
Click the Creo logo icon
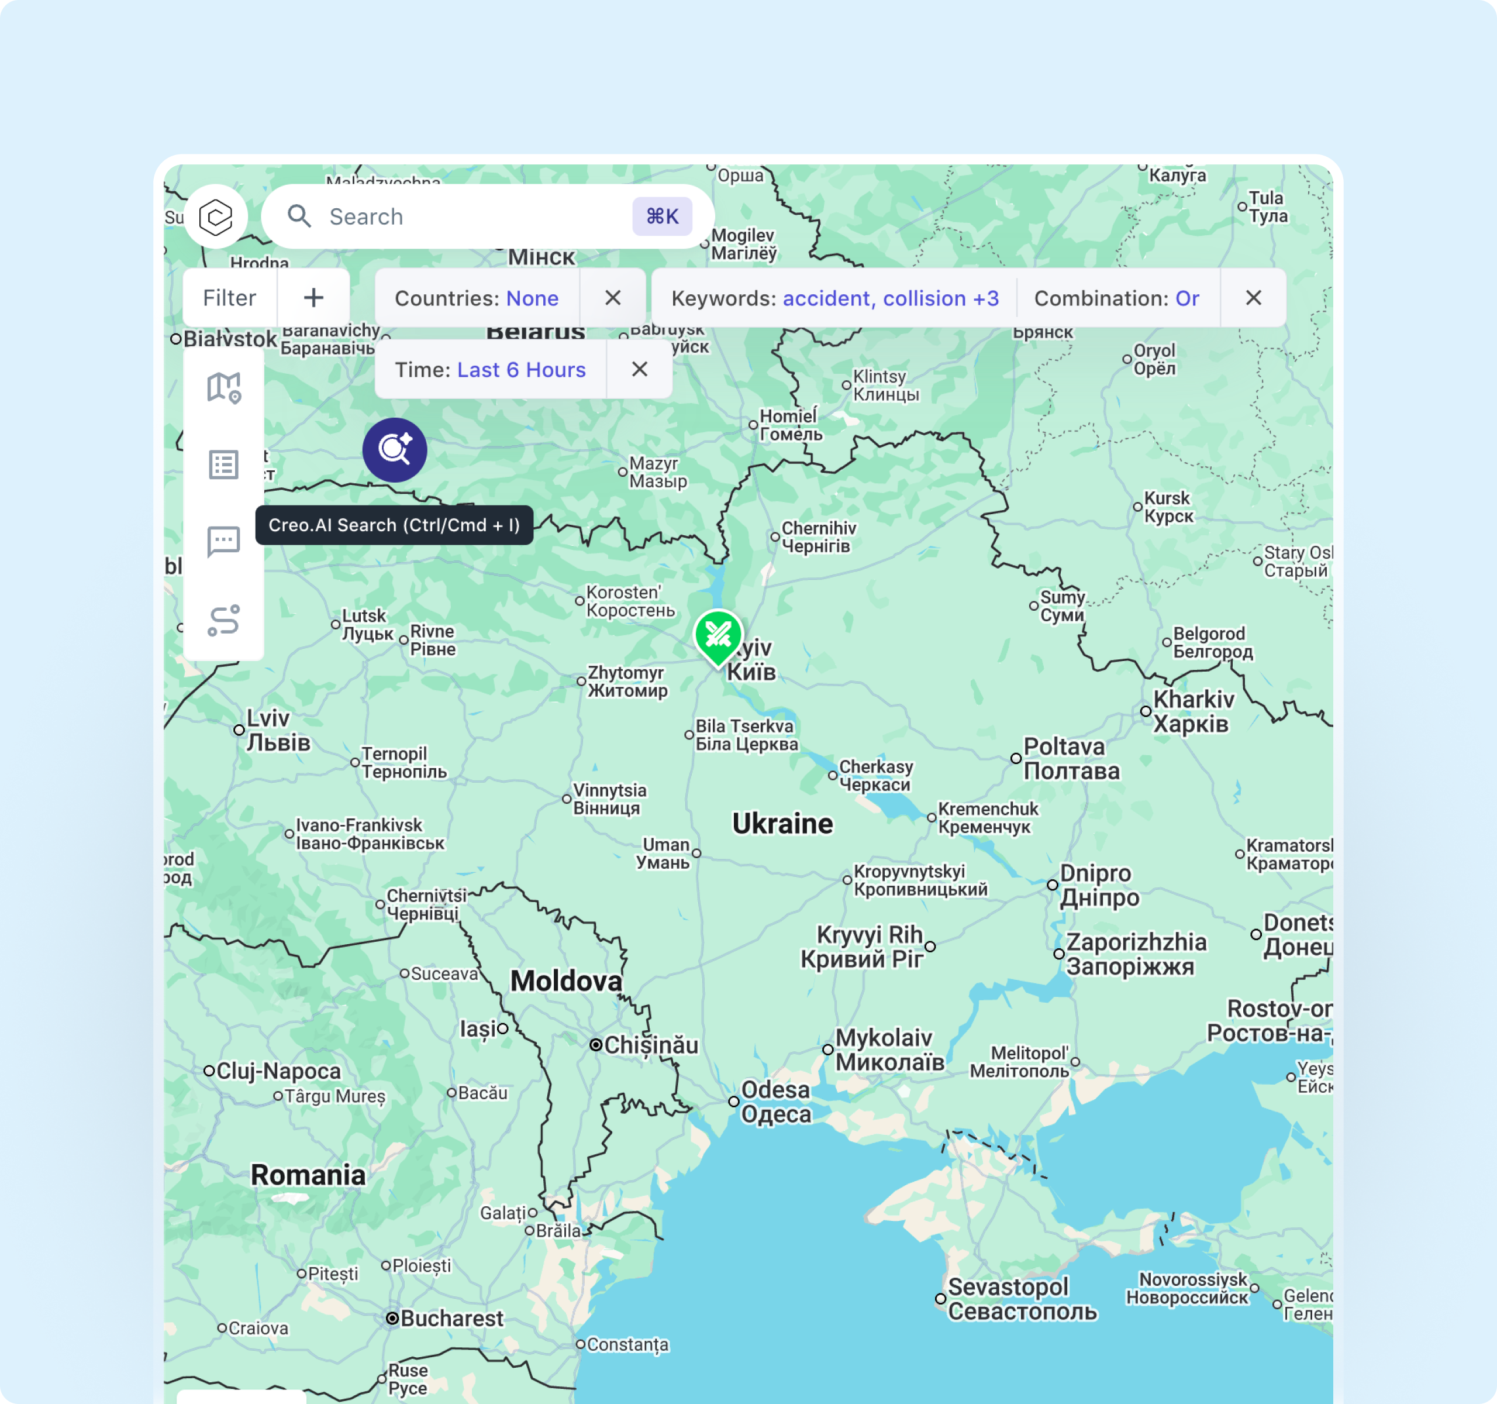216,217
